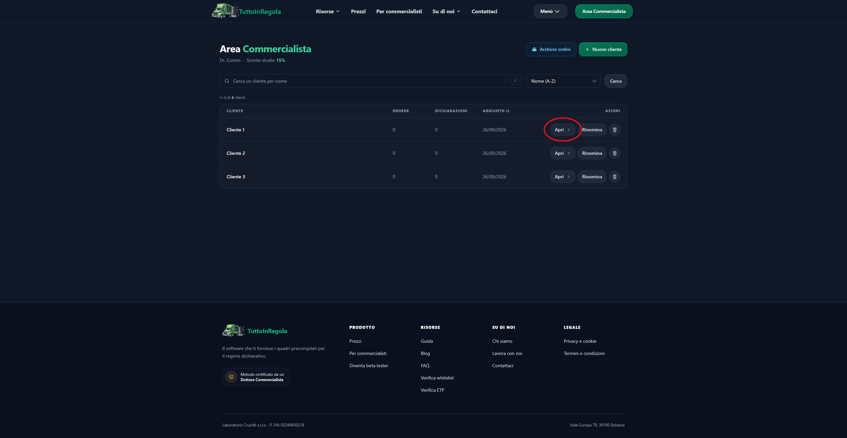Open Termini e condizioni link
Image resolution: width=847 pixels, height=438 pixels.
click(584, 353)
